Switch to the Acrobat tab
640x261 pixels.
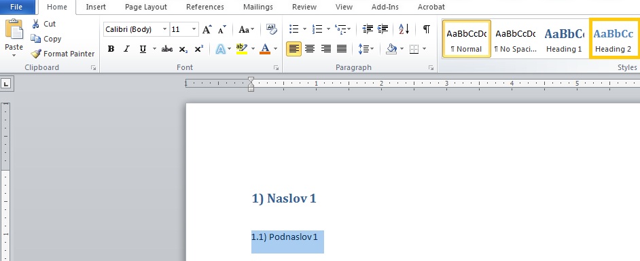pyautogui.click(x=431, y=7)
